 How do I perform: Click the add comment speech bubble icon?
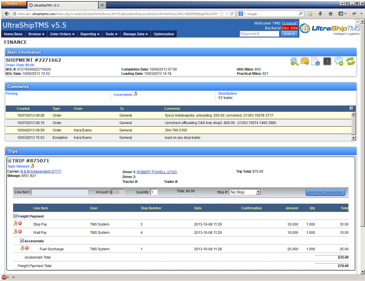tap(339, 61)
